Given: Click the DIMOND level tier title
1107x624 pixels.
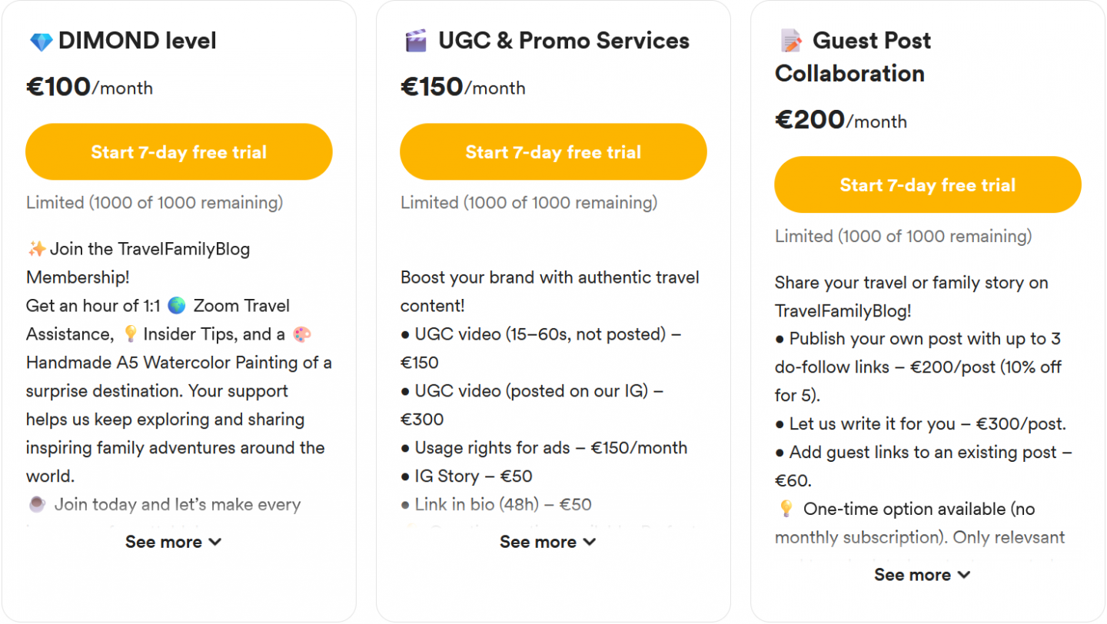Looking at the screenshot, I should pos(137,41).
